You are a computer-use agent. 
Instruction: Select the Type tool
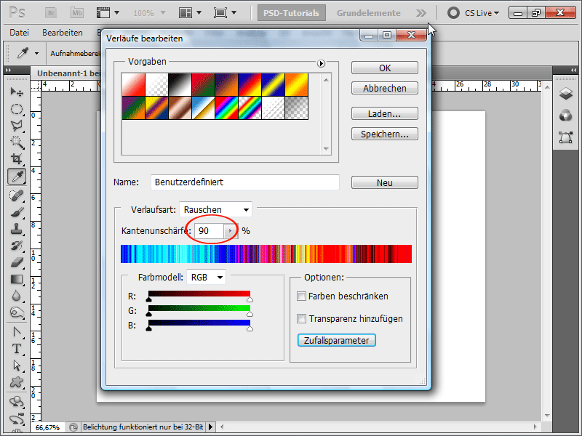pos(17,349)
